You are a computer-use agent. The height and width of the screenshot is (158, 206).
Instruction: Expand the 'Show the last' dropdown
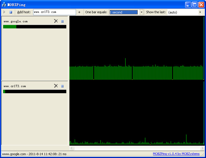(200, 12)
